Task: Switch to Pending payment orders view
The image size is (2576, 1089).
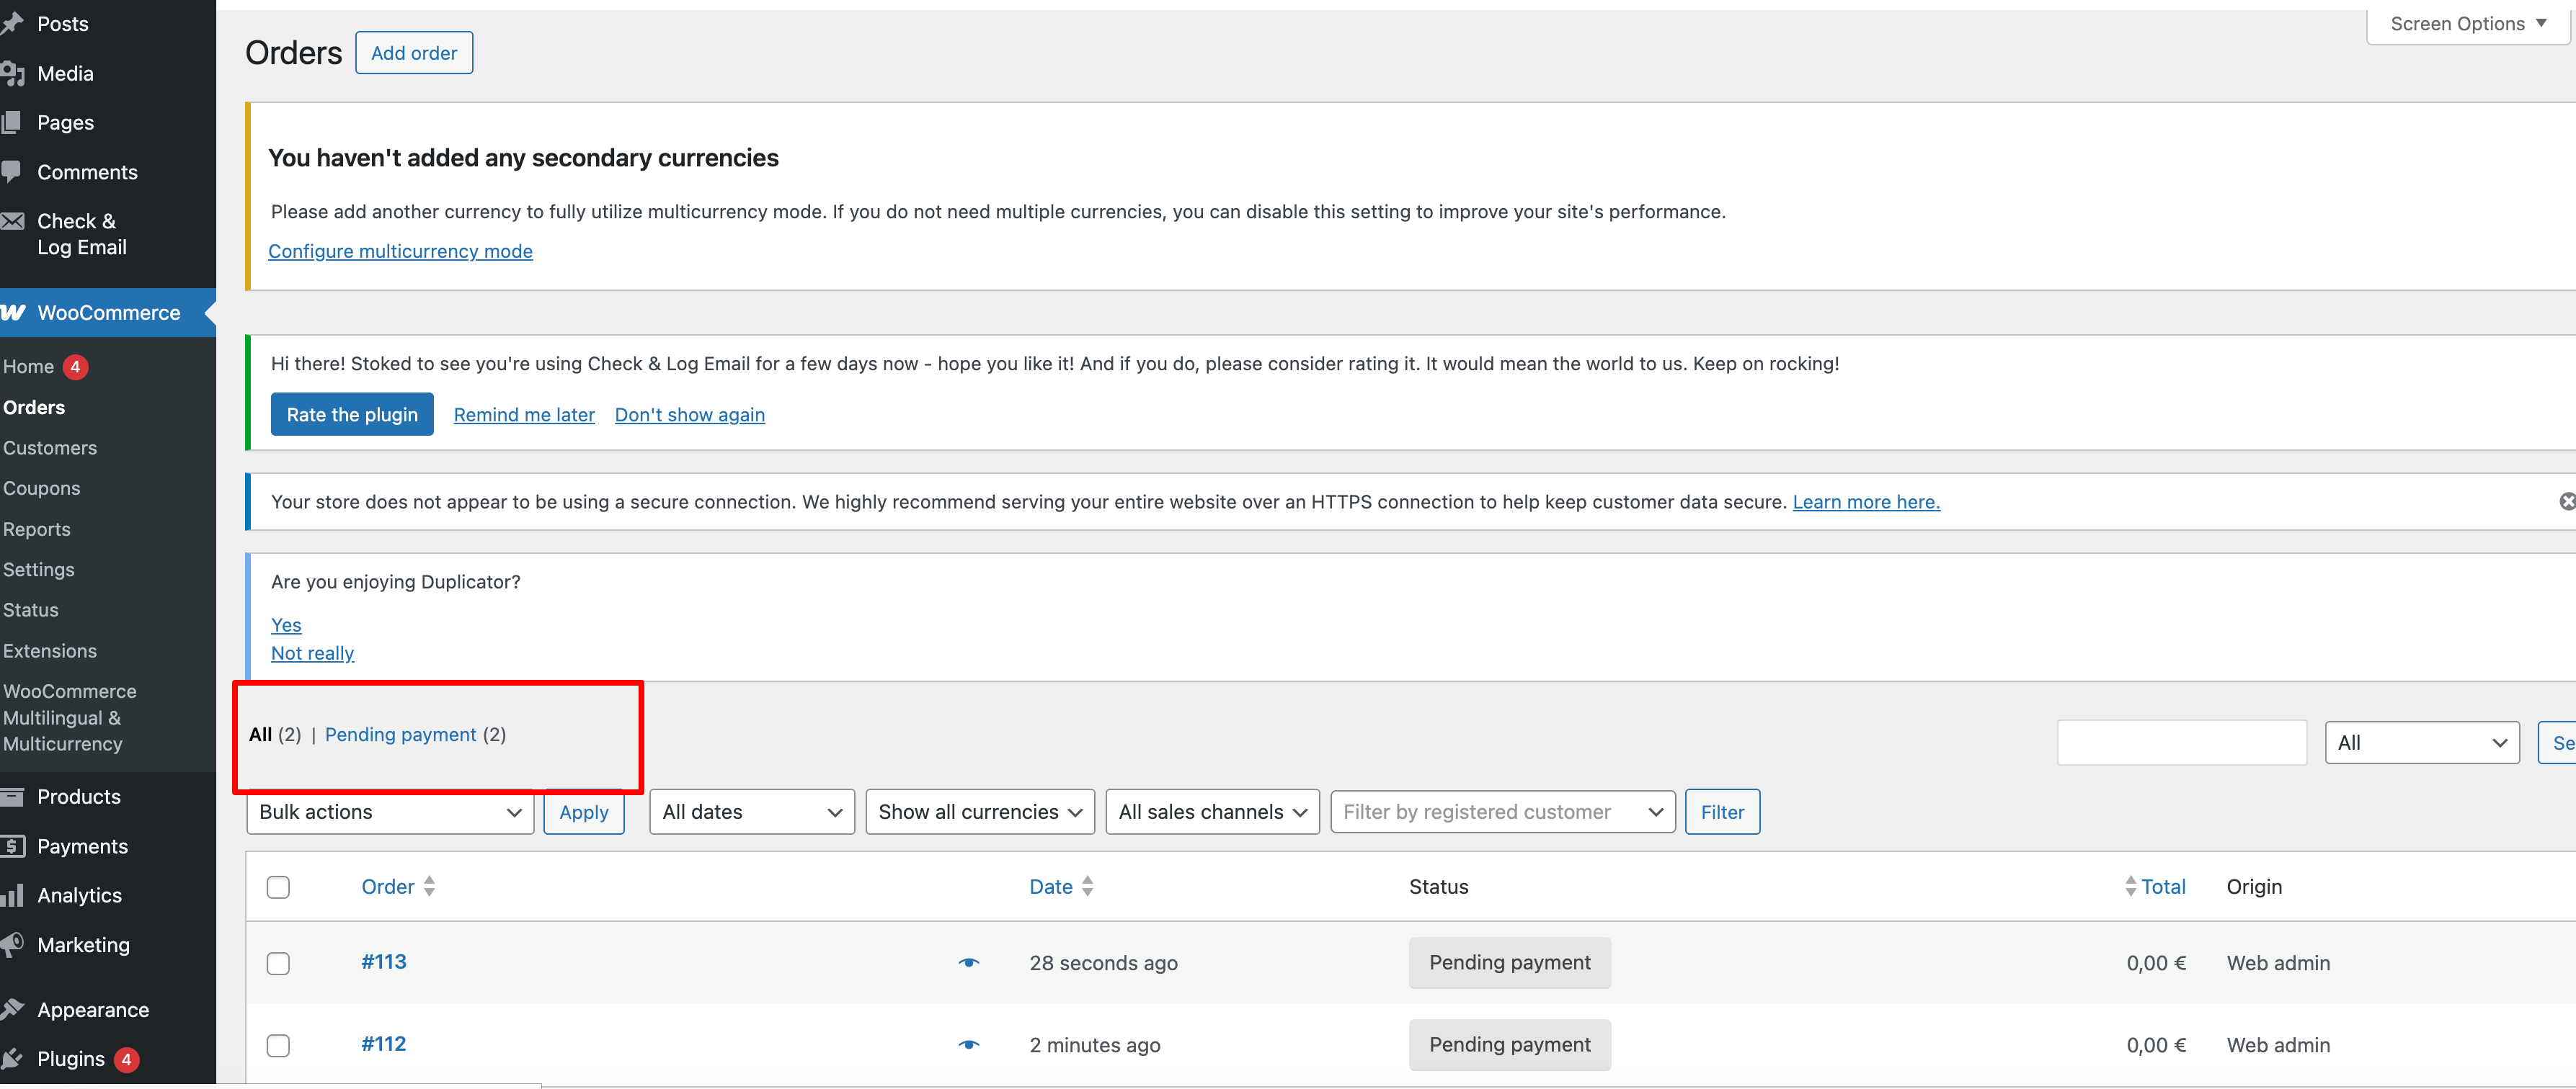Action: (400, 735)
